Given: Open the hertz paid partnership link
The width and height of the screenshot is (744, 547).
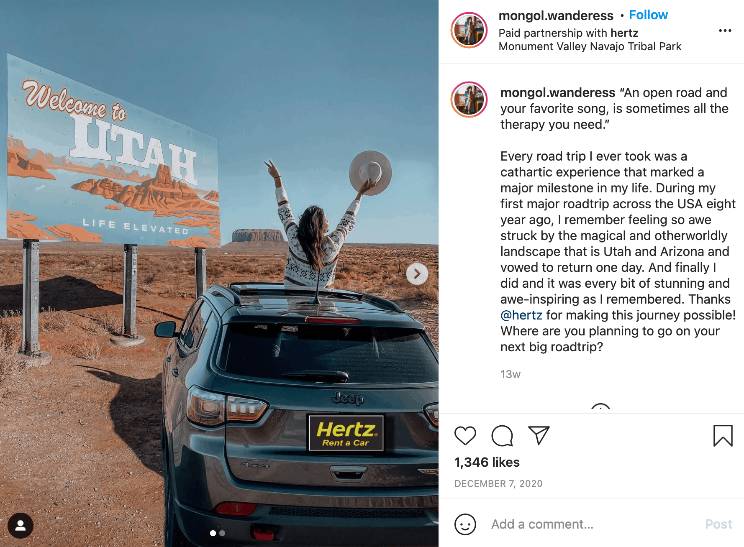Looking at the screenshot, I should click(x=624, y=33).
